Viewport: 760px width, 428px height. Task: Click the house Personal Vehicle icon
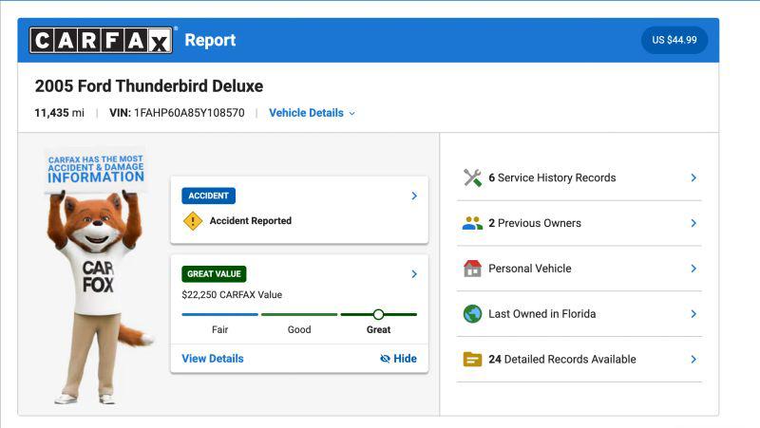[x=472, y=269]
